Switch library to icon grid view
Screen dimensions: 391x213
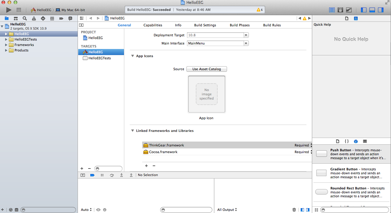pos(316,210)
